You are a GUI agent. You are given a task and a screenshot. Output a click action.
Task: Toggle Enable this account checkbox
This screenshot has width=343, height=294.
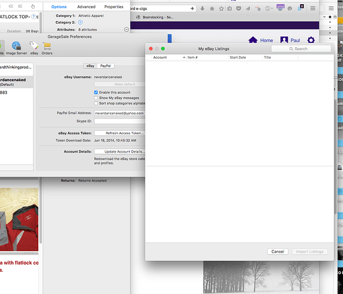(x=96, y=93)
